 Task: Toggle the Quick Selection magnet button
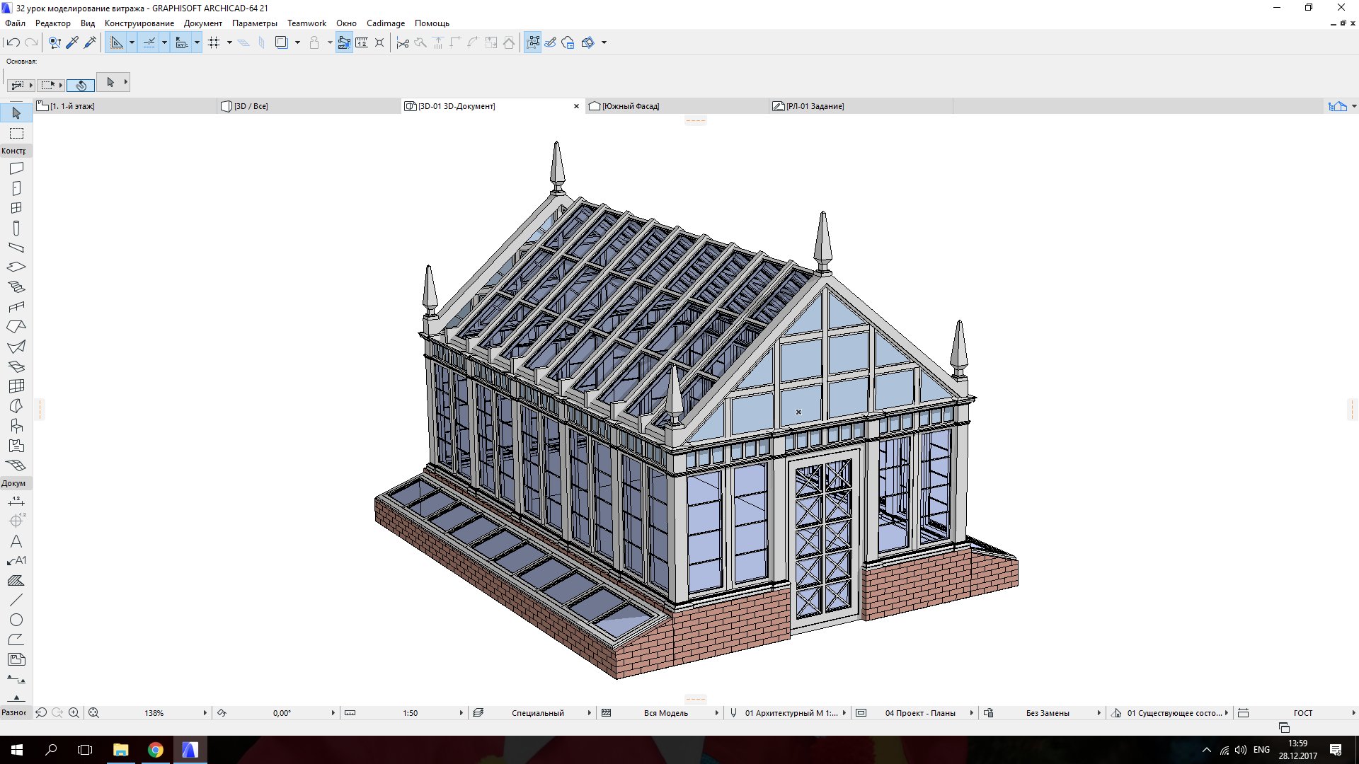pyautogui.click(x=81, y=85)
